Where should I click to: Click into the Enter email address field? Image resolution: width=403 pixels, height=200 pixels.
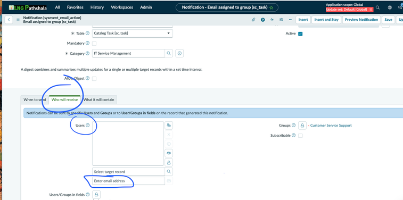pyautogui.click(x=128, y=181)
